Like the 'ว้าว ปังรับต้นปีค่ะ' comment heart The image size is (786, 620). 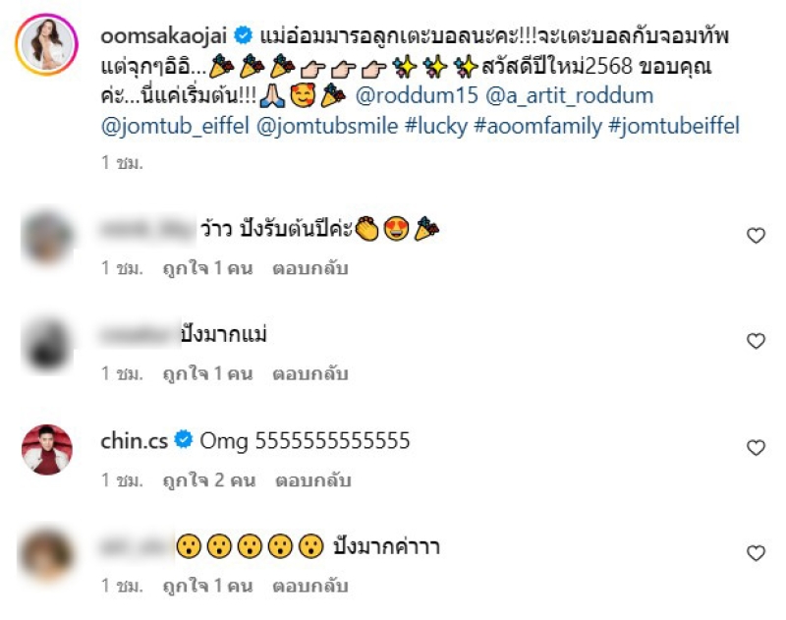click(756, 236)
